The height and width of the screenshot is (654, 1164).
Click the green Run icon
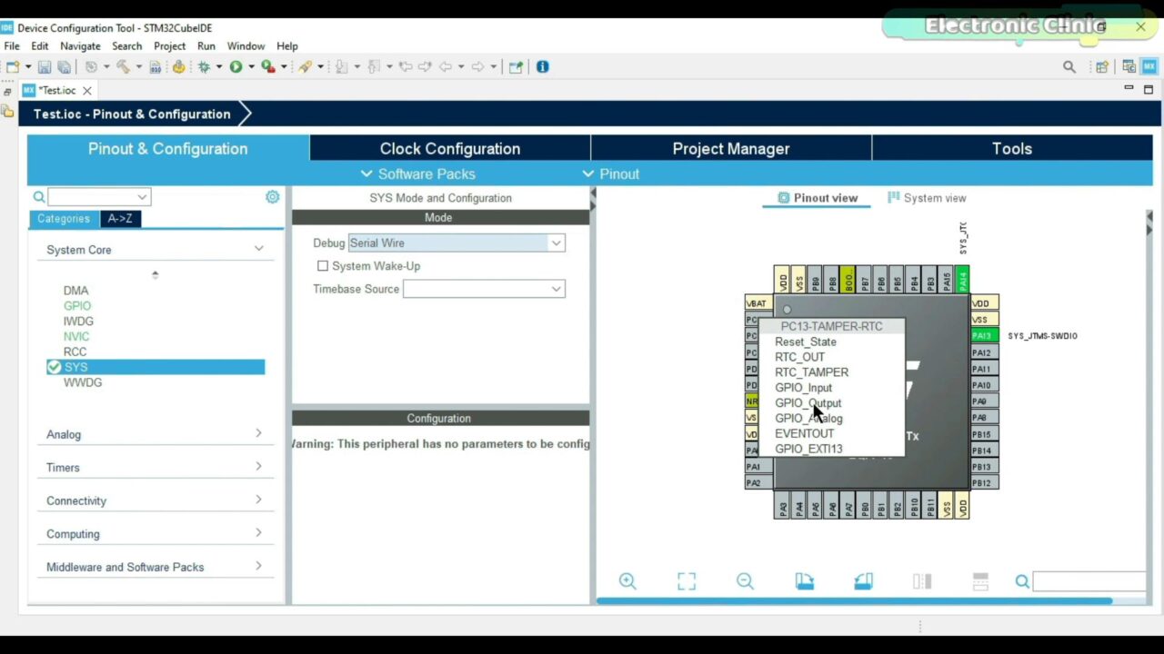pos(236,67)
